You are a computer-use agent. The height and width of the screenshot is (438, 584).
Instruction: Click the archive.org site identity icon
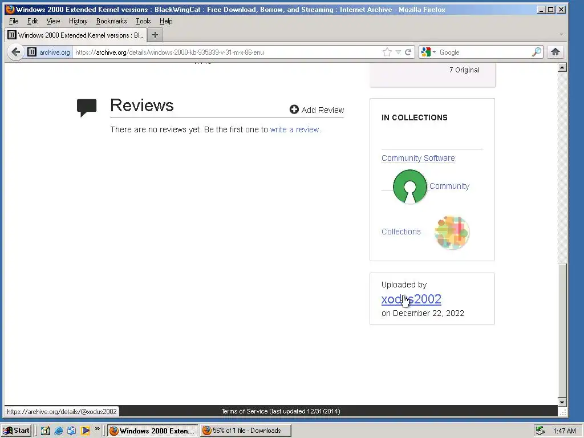coord(32,52)
